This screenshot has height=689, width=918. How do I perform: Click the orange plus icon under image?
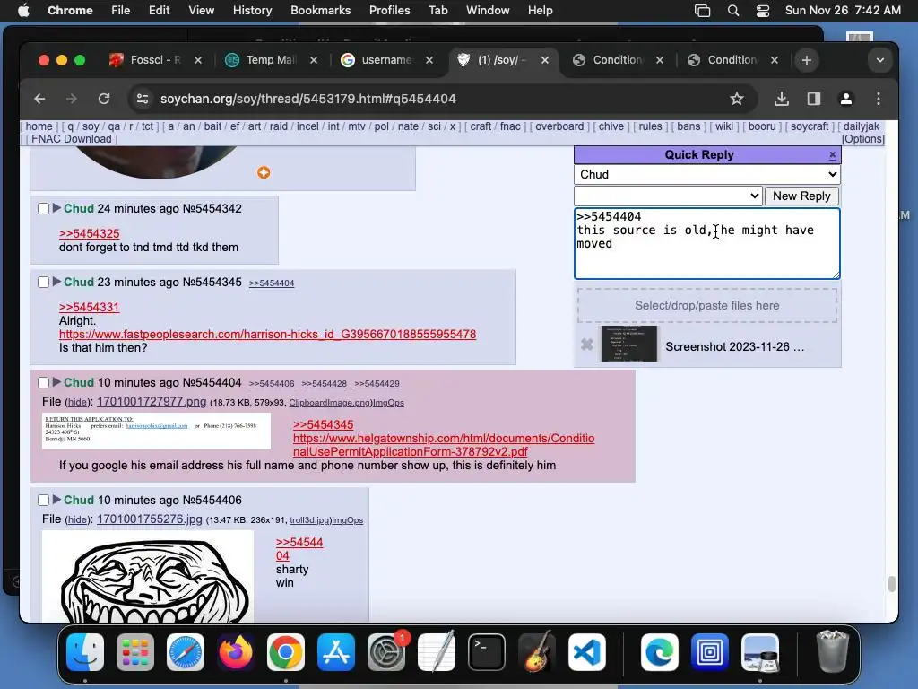(x=264, y=172)
